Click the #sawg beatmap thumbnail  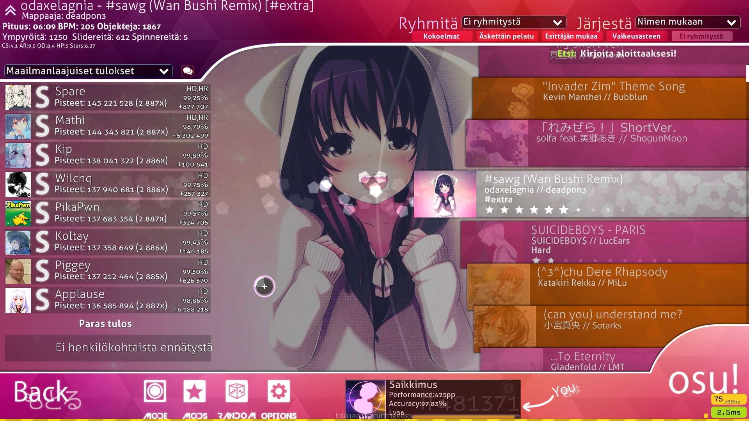pos(445,194)
